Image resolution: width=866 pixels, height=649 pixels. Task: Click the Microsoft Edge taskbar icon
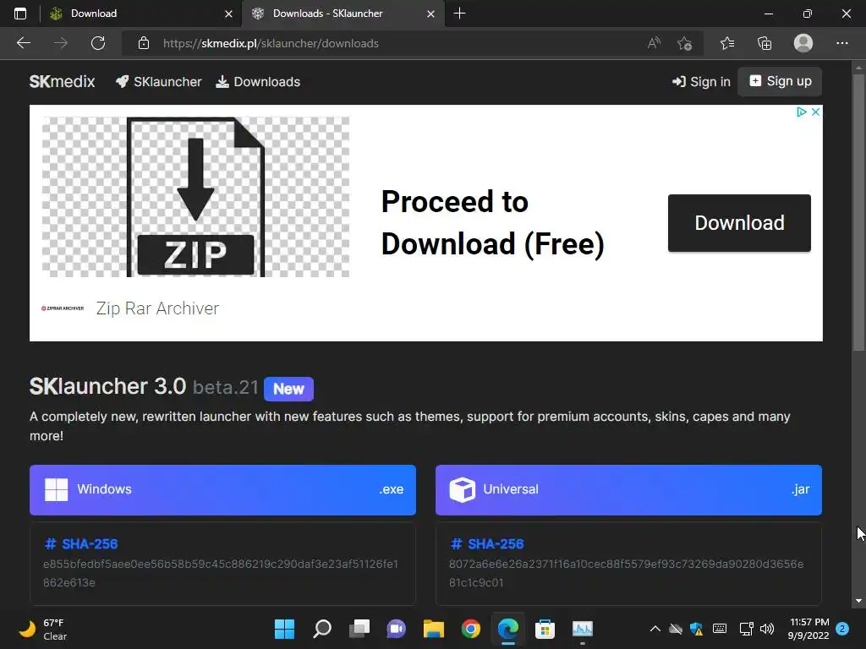tap(508, 629)
